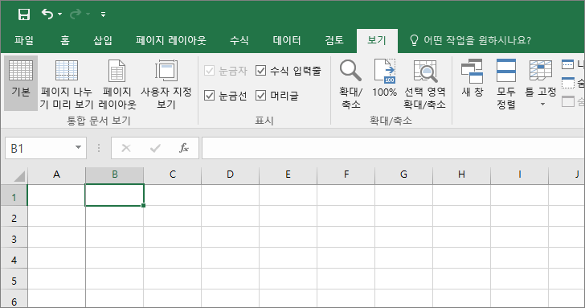Screen dimensions: 585x308
Task: Click the 100% zoom button
Action: click(385, 78)
